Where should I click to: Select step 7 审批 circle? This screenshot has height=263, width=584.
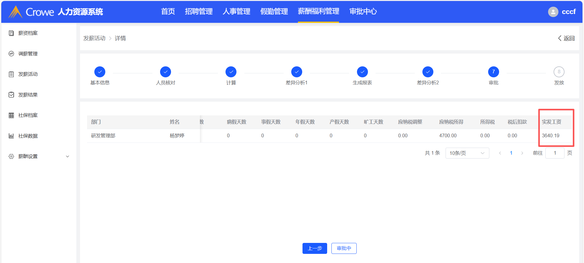[493, 72]
